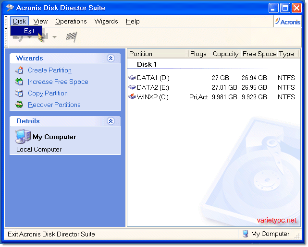Click the My Computer icon in status bar
The height and width of the screenshot is (247, 308).
[x=246, y=234]
